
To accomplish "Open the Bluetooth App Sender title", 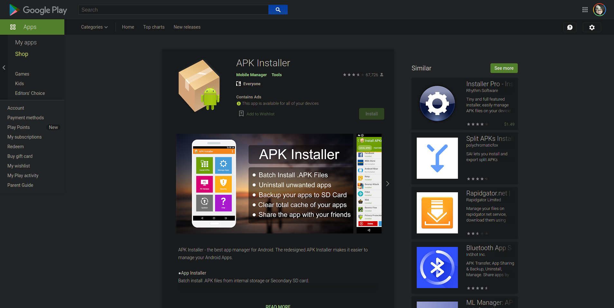I will pyautogui.click(x=489, y=248).
